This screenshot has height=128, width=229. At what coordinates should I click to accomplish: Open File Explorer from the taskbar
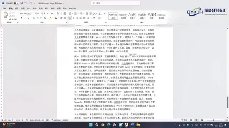click(138, 125)
